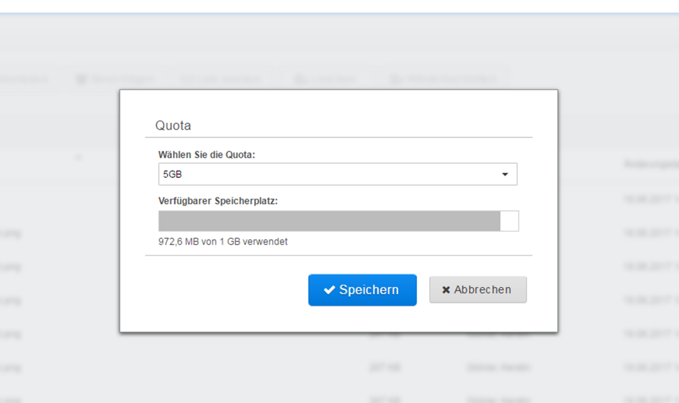Click the '972,6 MB von 1 GB verwendet' text
Screen dimensions: 679x403
(x=223, y=242)
